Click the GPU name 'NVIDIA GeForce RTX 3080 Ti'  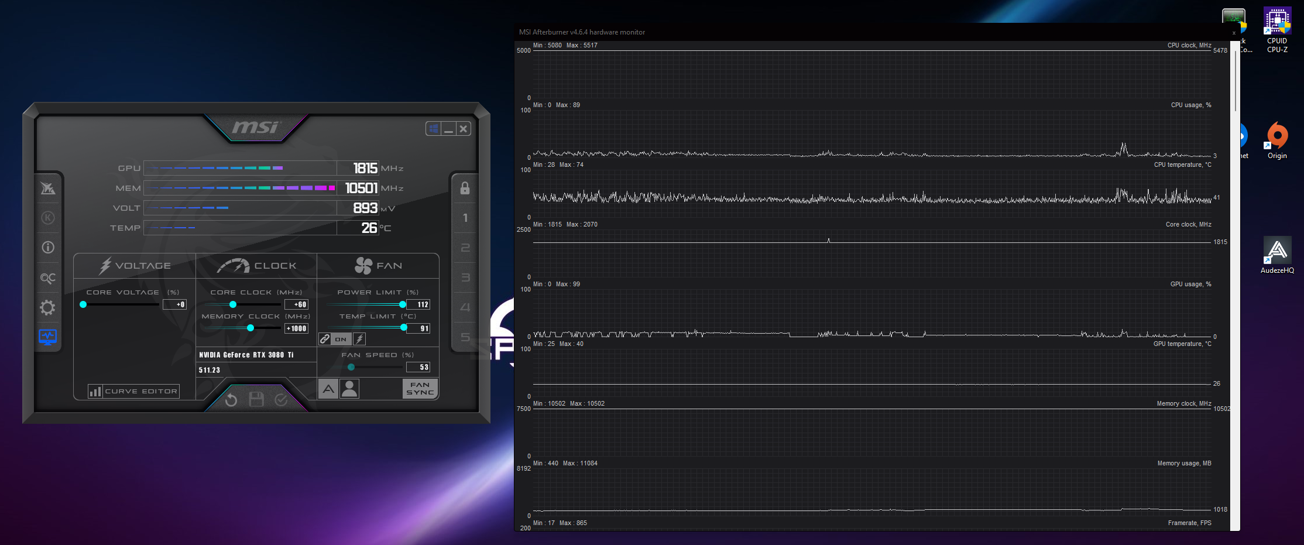(246, 355)
